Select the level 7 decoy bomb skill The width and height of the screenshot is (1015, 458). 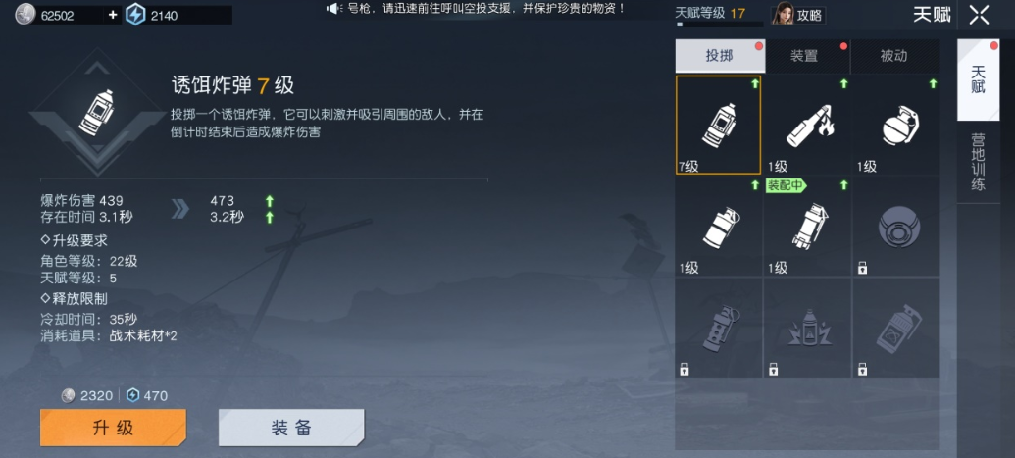click(719, 125)
